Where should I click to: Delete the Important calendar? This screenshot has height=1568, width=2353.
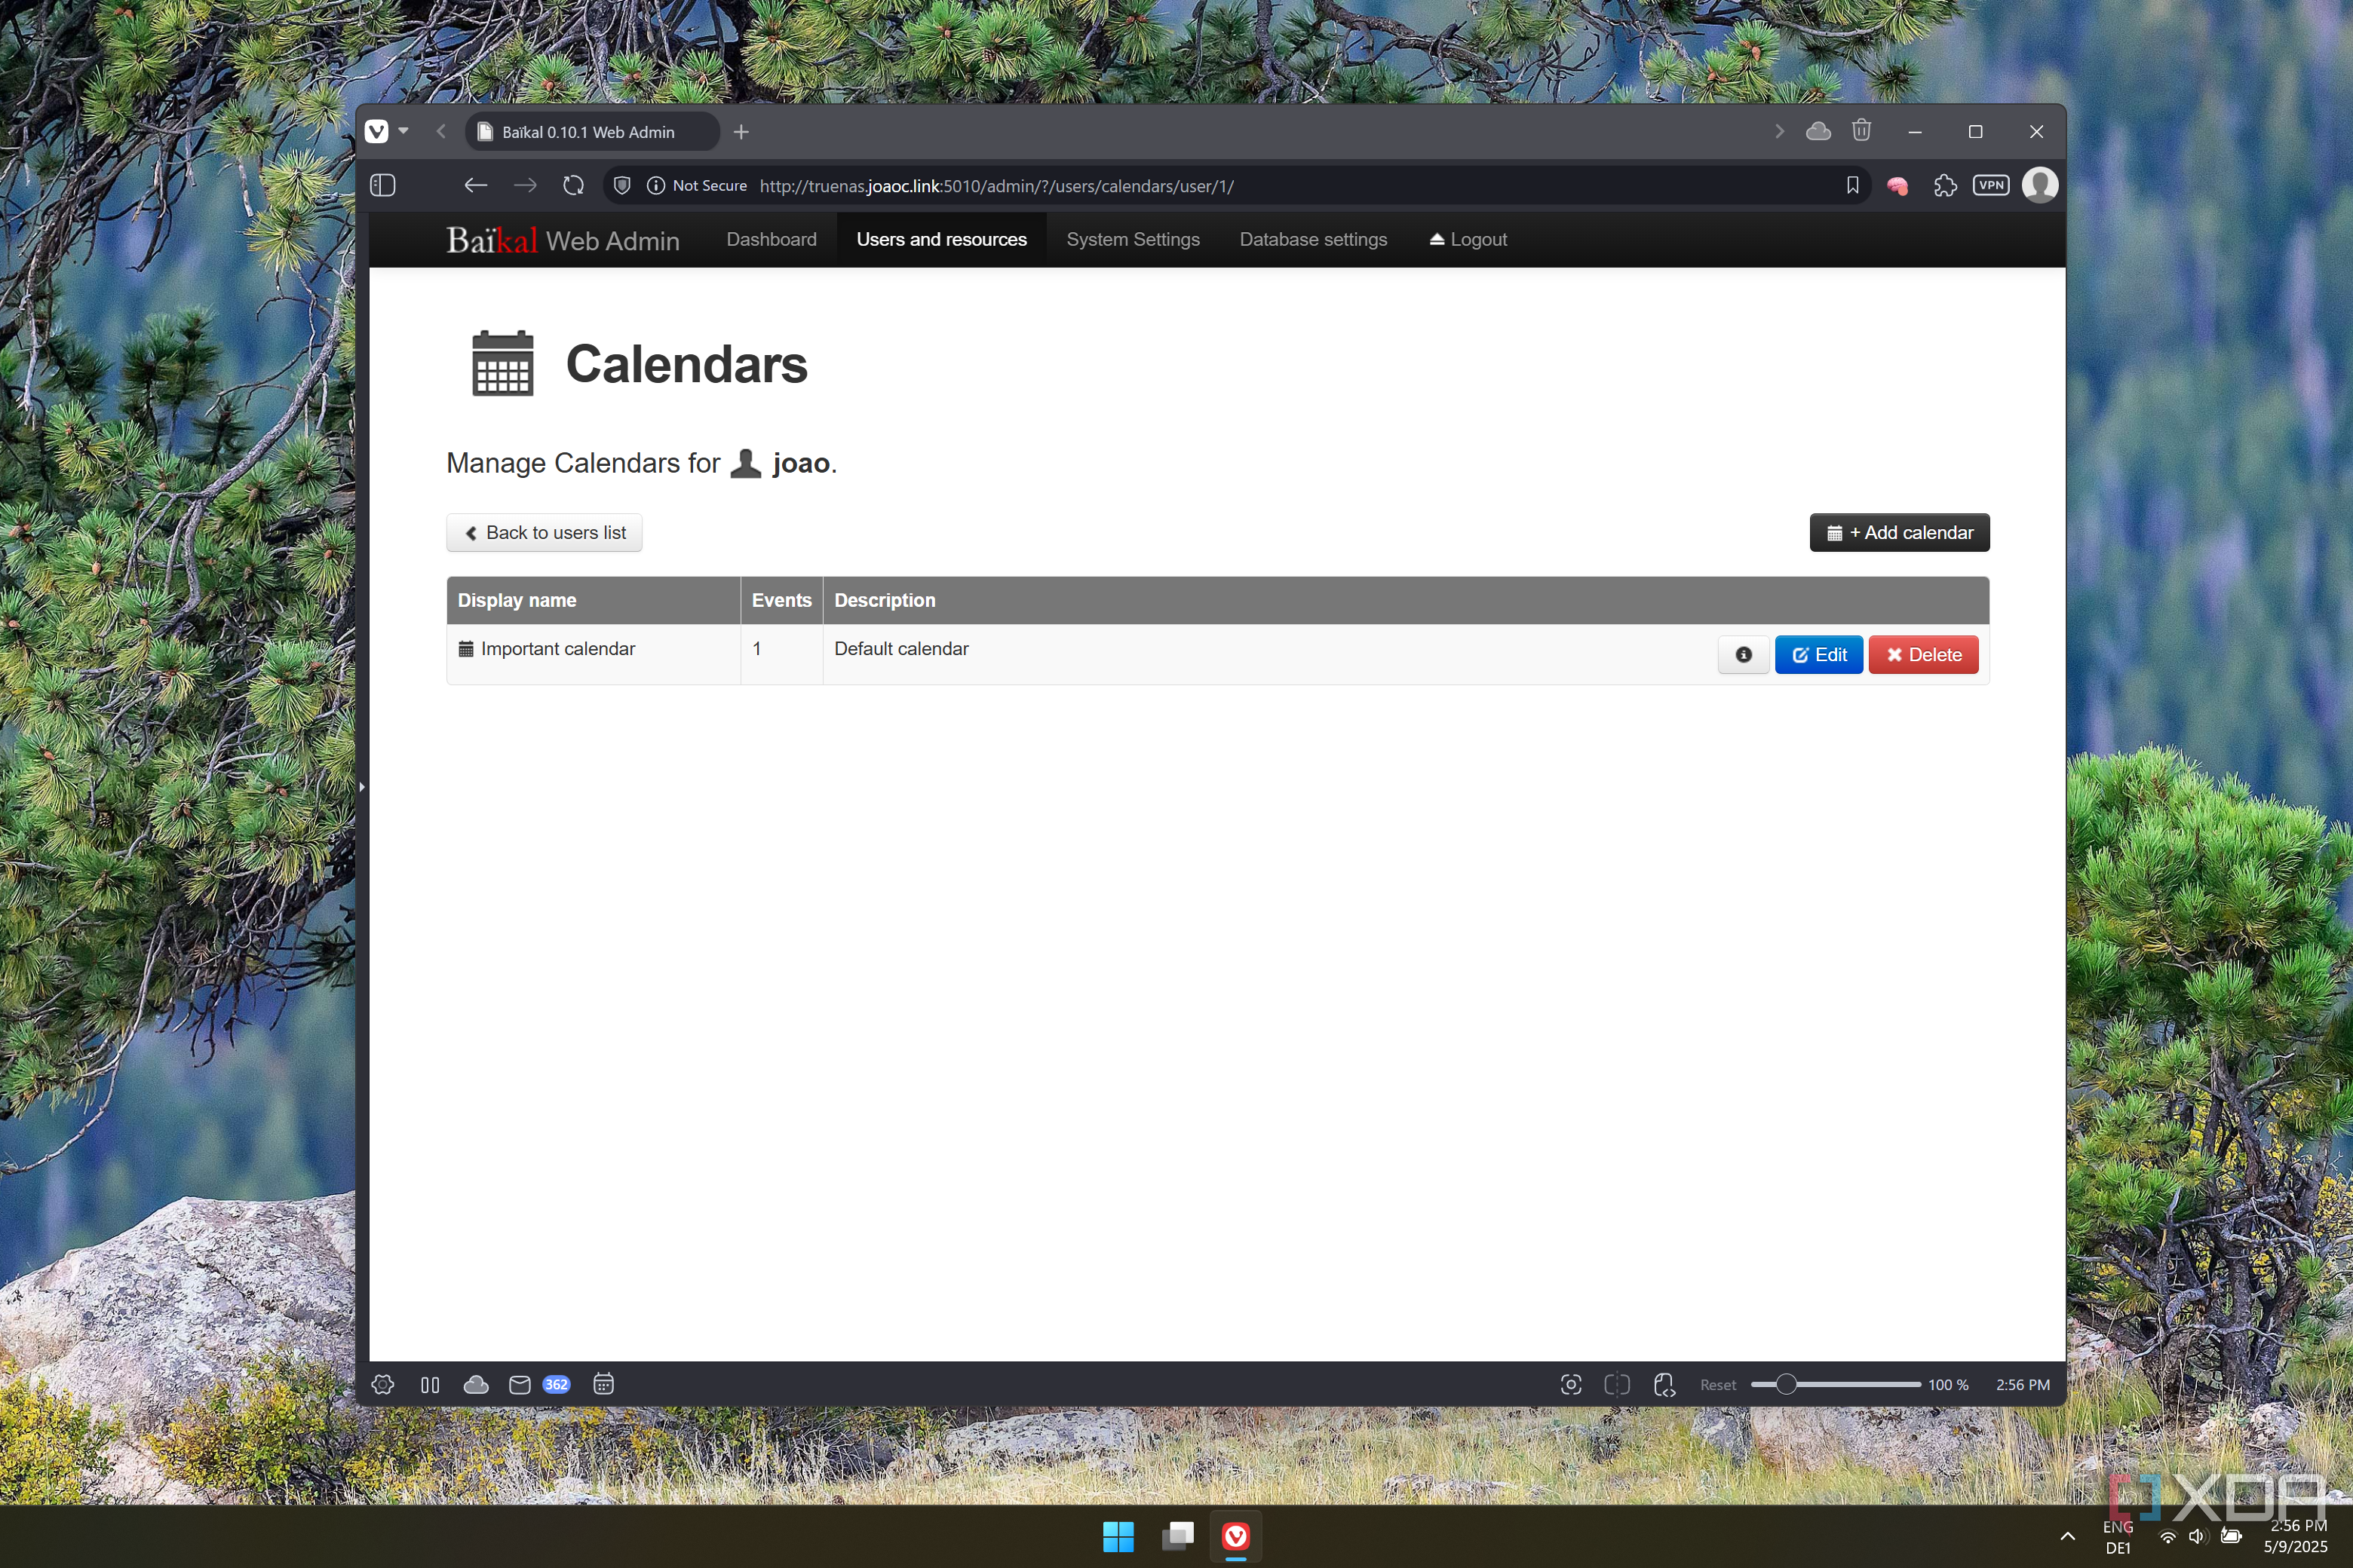click(x=1923, y=655)
